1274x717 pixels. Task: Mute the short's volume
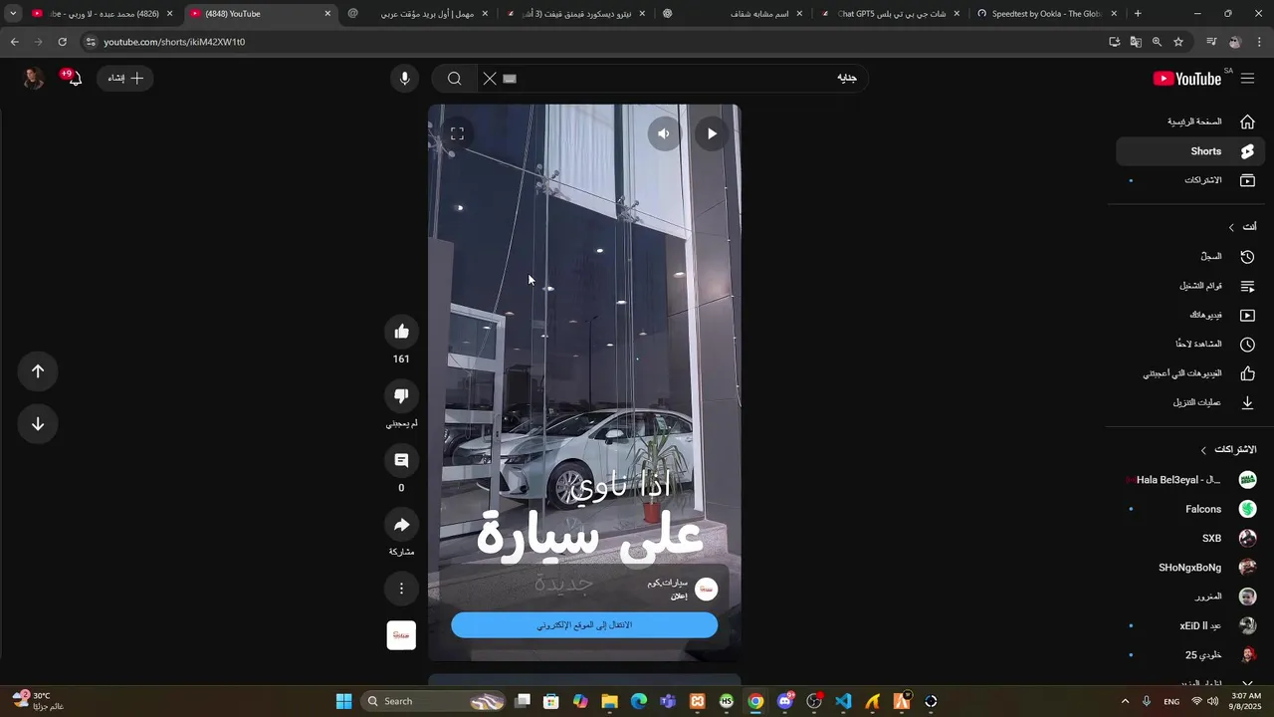click(664, 133)
